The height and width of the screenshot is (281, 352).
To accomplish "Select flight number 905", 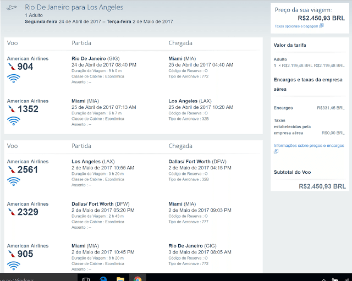I will (25, 254).
